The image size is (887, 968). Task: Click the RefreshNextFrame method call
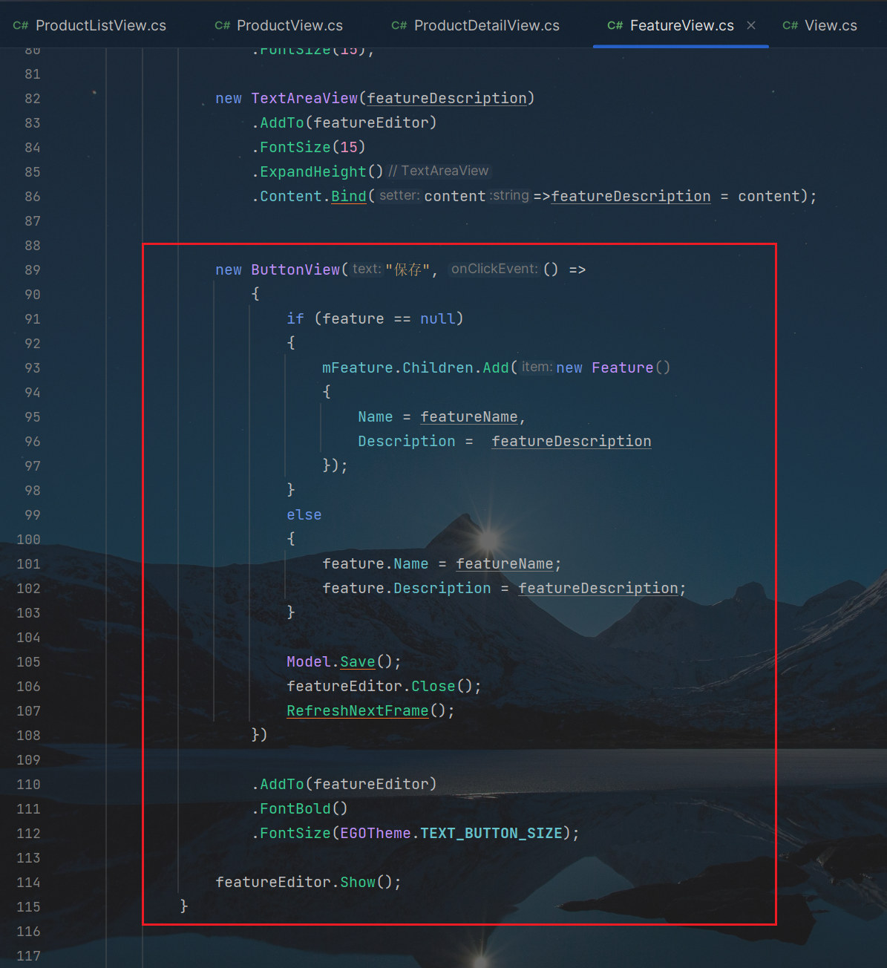tap(358, 711)
